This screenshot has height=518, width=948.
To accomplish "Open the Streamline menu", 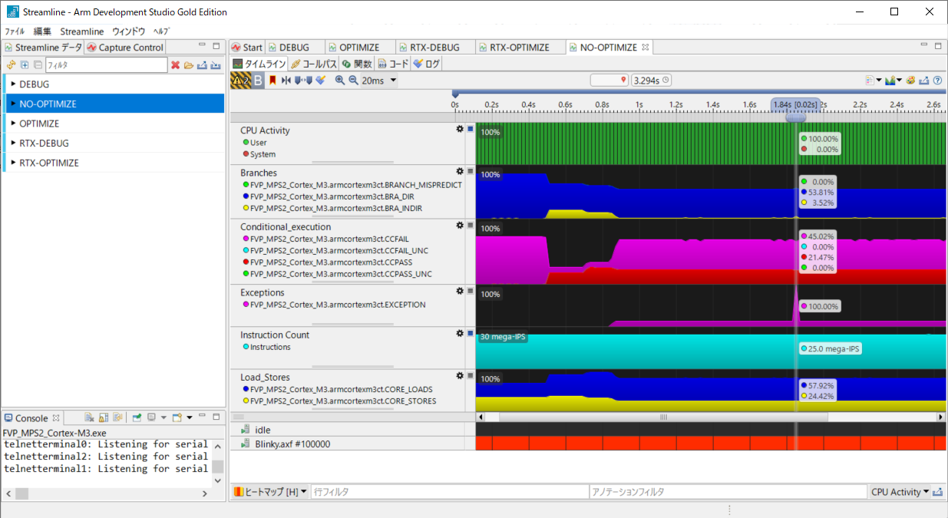I will pos(82,31).
